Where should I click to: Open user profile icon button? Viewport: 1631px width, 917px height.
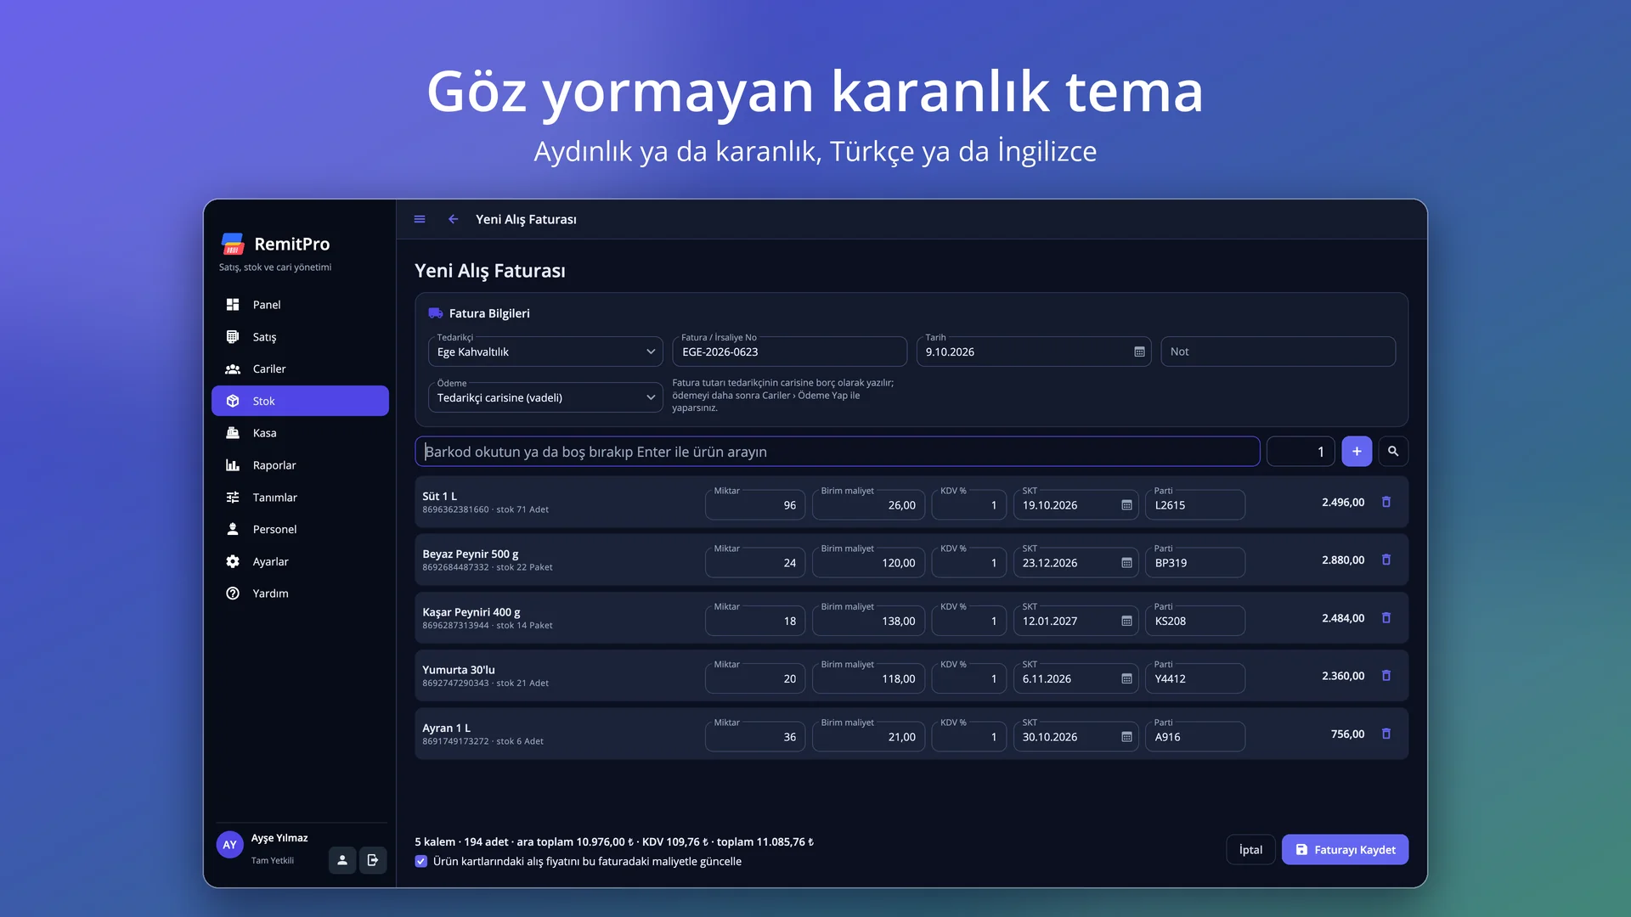point(342,860)
